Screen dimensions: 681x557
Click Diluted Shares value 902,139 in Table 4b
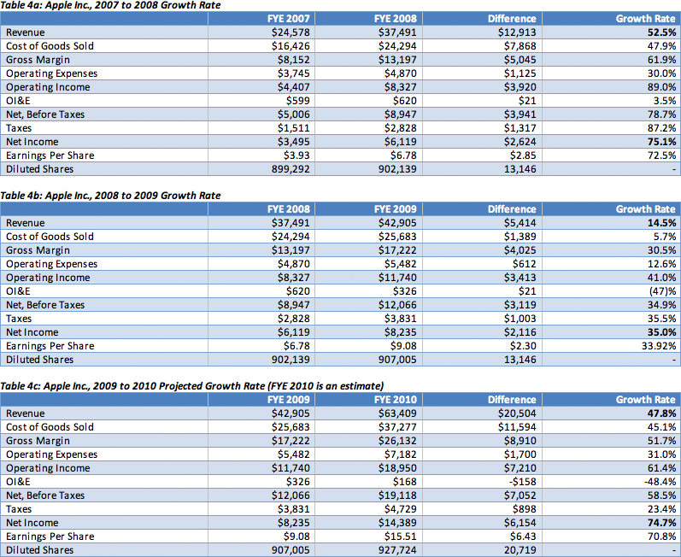click(291, 360)
